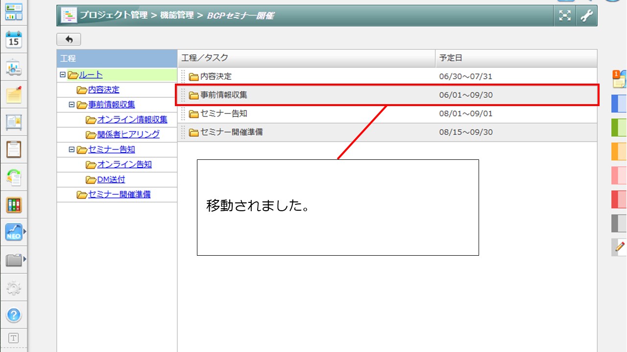Select the blue color tab

[620, 104]
